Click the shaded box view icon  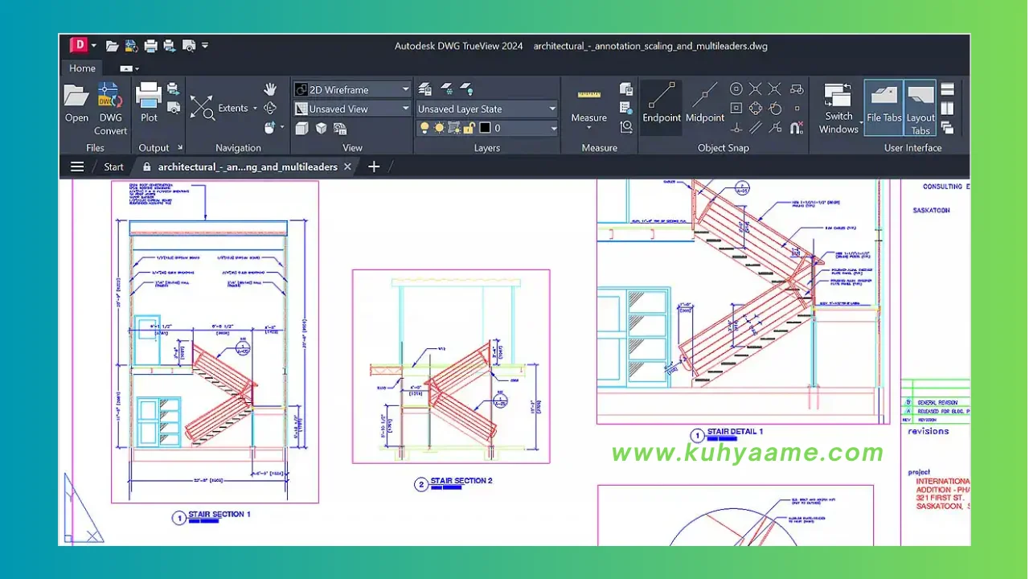click(x=301, y=129)
